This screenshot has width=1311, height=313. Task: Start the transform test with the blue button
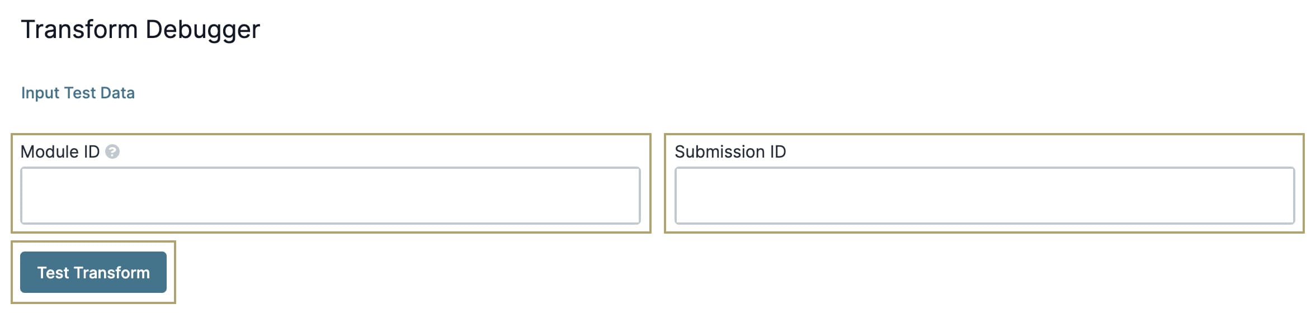(x=93, y=272)
